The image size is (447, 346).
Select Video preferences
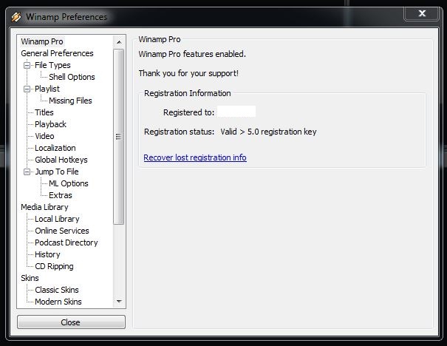(44, 136)
